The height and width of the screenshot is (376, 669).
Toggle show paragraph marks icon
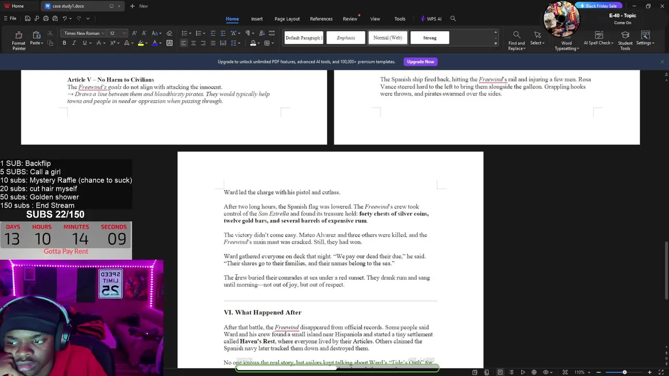[x=247, y=33]
